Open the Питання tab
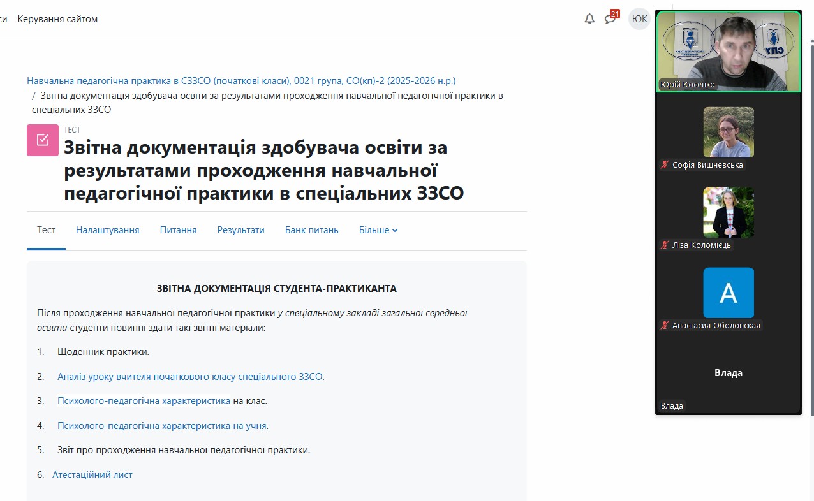 178,230
